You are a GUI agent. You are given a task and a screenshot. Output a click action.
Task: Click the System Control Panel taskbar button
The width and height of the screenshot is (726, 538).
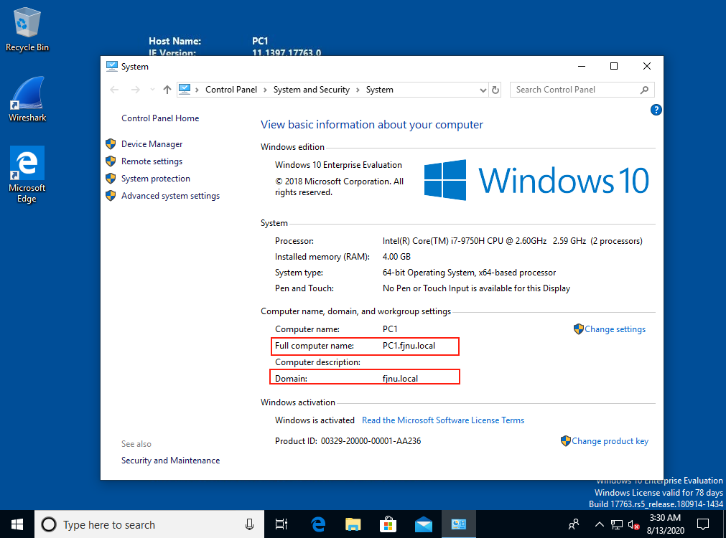[458, 524]
